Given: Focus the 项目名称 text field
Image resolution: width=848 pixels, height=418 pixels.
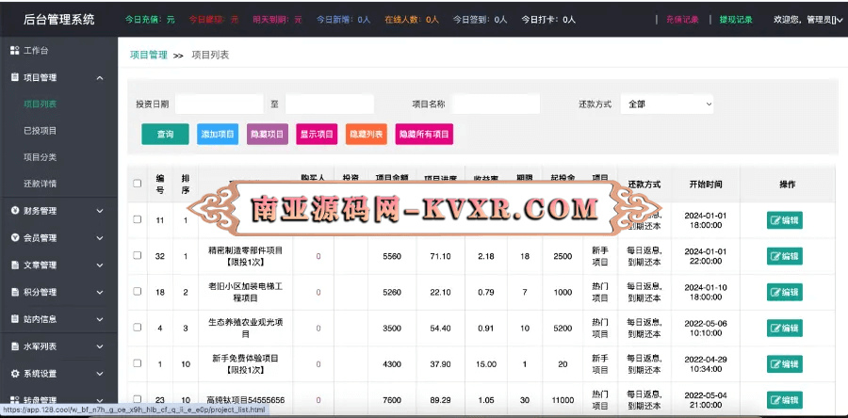Looking at the screenshot, I should (496, 104).
